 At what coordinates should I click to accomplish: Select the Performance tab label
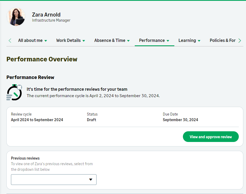point(152,41)
